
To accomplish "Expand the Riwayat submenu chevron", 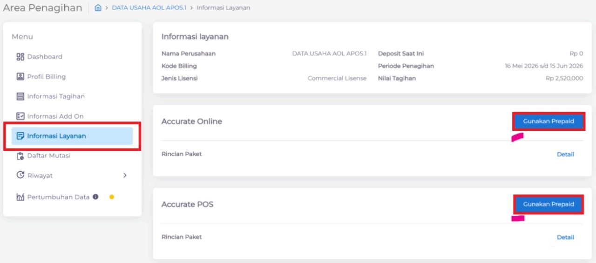I will pyautogui.click(x=125, y=175).
